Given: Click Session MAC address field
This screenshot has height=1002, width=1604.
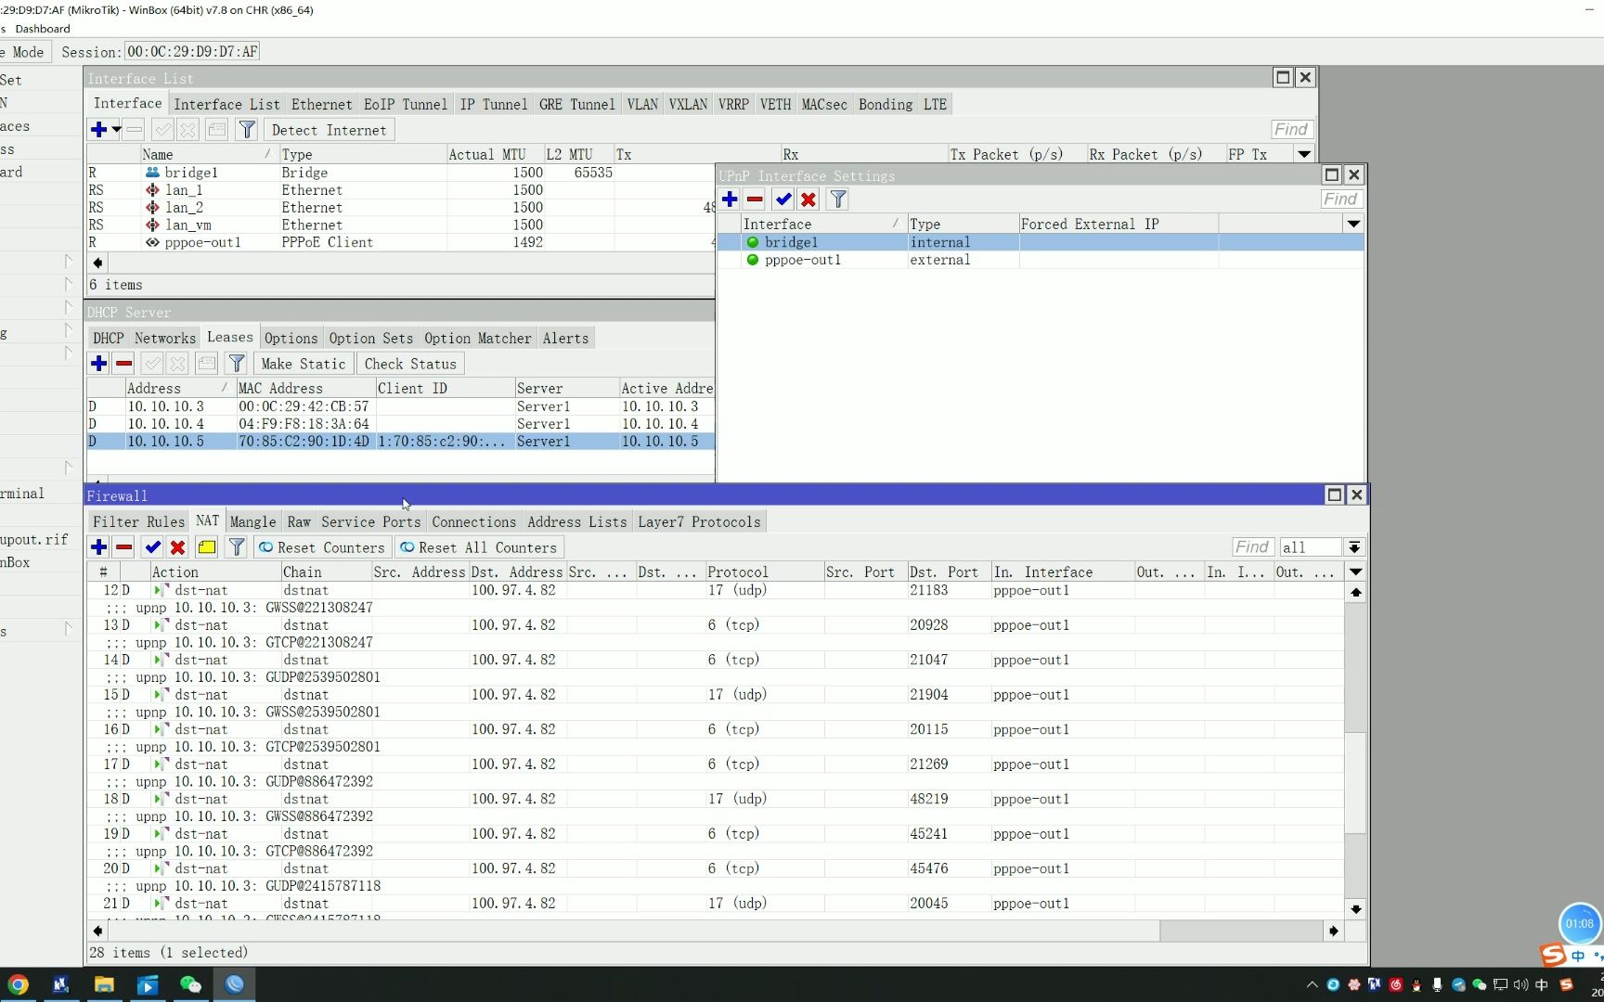Looking at the screenshot, I should [x=192, y=52].
